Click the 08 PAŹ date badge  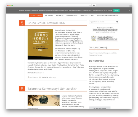tap(22, 89)
